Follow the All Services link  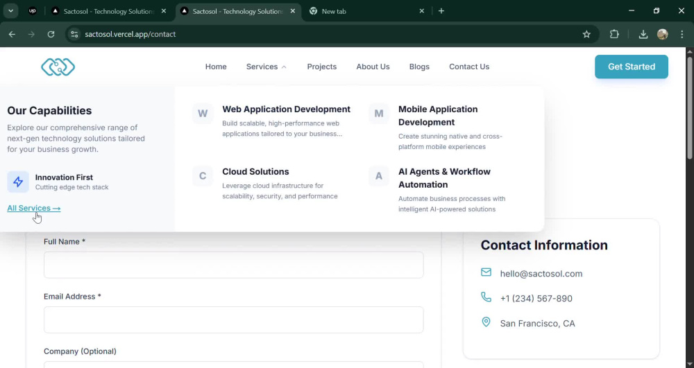click(33, 208)
